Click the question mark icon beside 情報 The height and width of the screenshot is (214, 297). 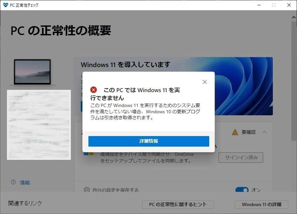(x=13, y=182)
